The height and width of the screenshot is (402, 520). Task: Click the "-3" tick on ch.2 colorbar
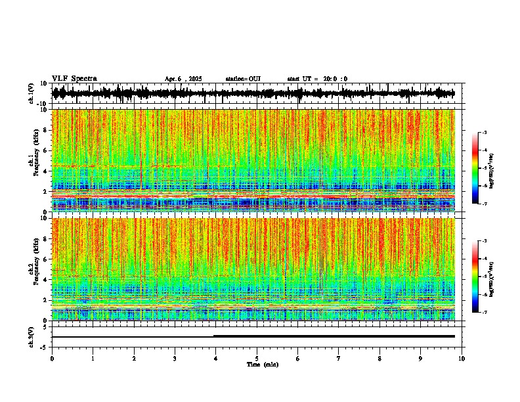tap(485, 241)
